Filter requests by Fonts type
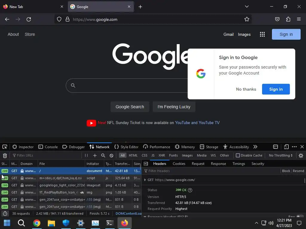 173,155
